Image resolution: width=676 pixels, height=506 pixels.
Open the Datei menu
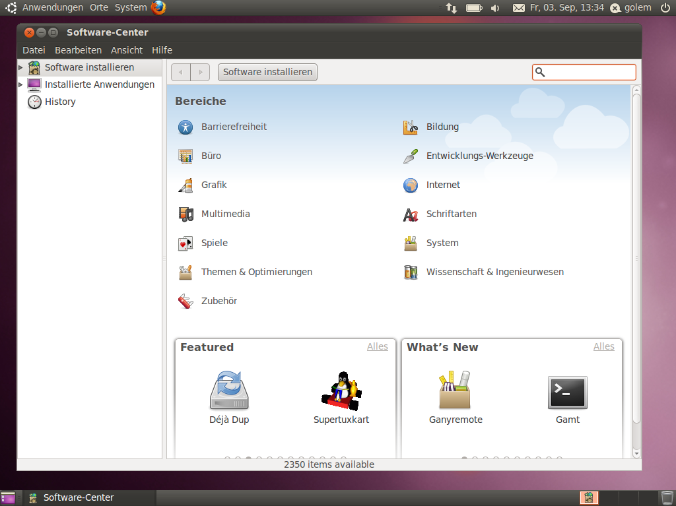[x=34, y=50]
